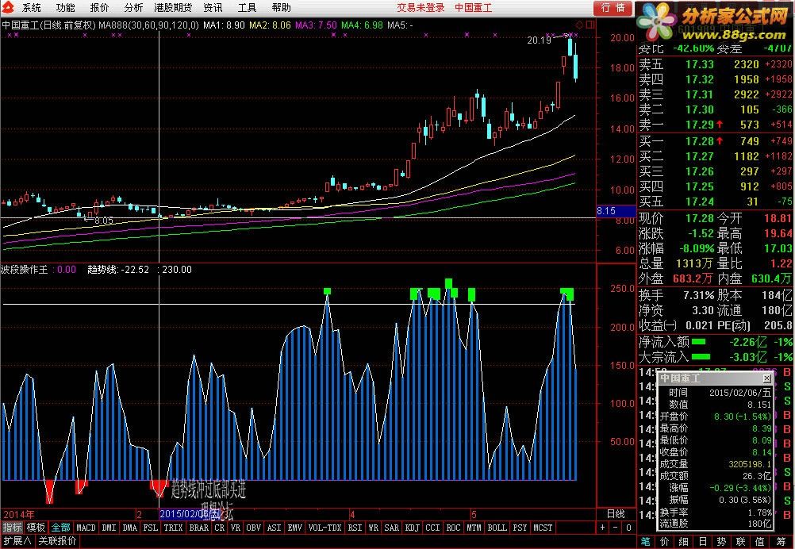Click the red 行情 button
This screenshot has width=795, height=549.
613,8
